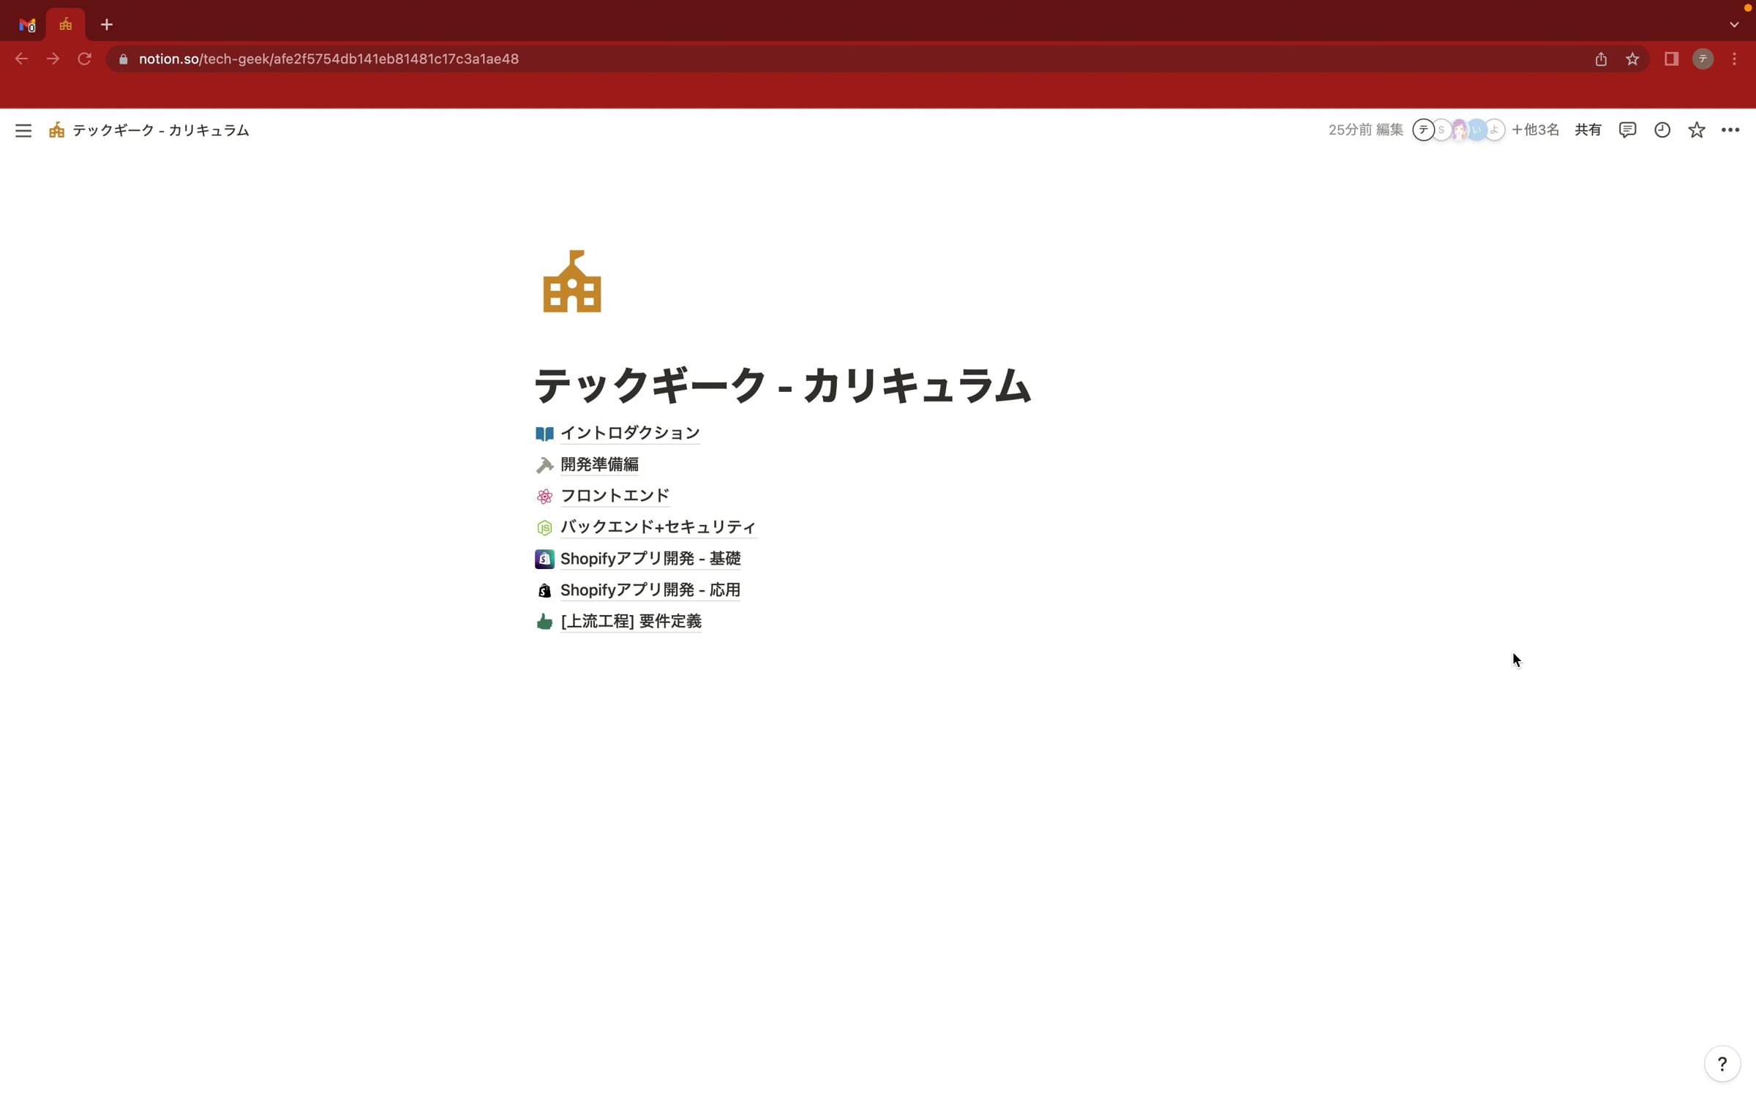
Task: Open the page history clock icon
Action: pos(1662,130)
